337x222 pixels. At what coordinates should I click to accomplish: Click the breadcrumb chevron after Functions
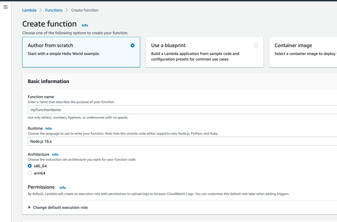click(67, 10)
